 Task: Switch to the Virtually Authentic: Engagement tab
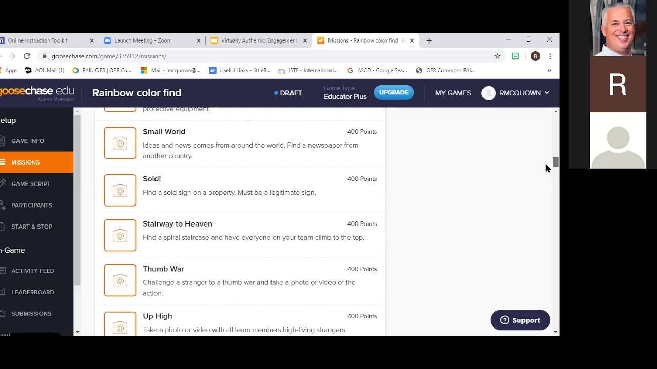pyautogui.click(x=259, y=40)
